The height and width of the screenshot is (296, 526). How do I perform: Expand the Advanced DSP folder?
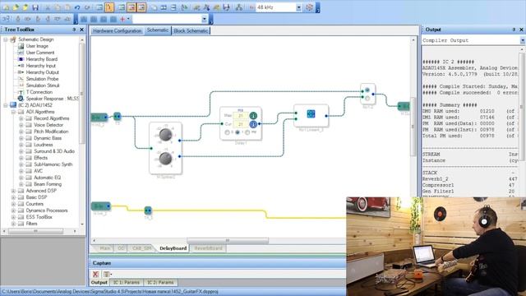(13, 191)
